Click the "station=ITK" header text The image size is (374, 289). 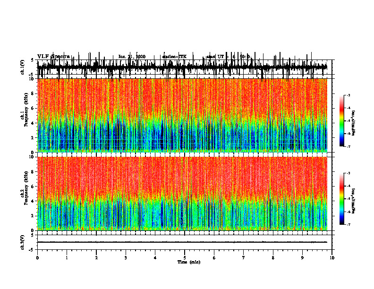pos(174,57)
